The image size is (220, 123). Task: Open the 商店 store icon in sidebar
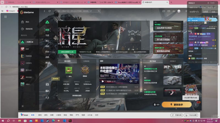pyautogui.click(x=23, y=22)
